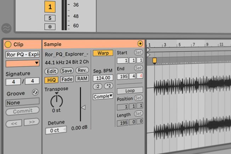Image resolution: width=231 pixels, height=154 pixels.
Task: Click the Edit sample button
Action: click(51, 71)
